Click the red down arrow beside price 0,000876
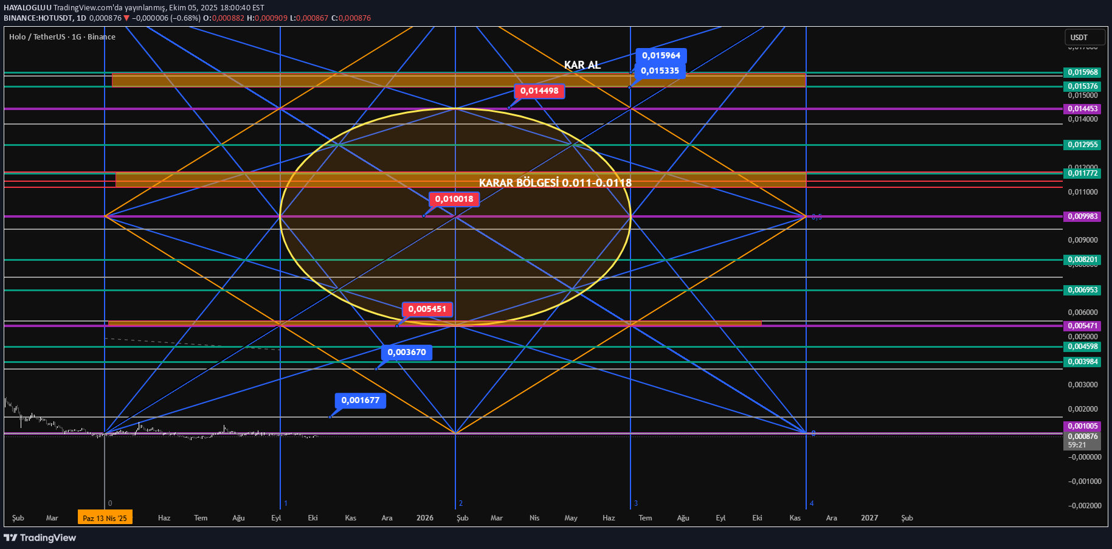This screenshot has width=1112, height=549. click(126, 18)
